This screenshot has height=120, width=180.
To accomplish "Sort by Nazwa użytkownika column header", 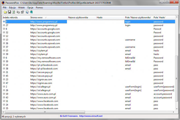I will 81,18.
